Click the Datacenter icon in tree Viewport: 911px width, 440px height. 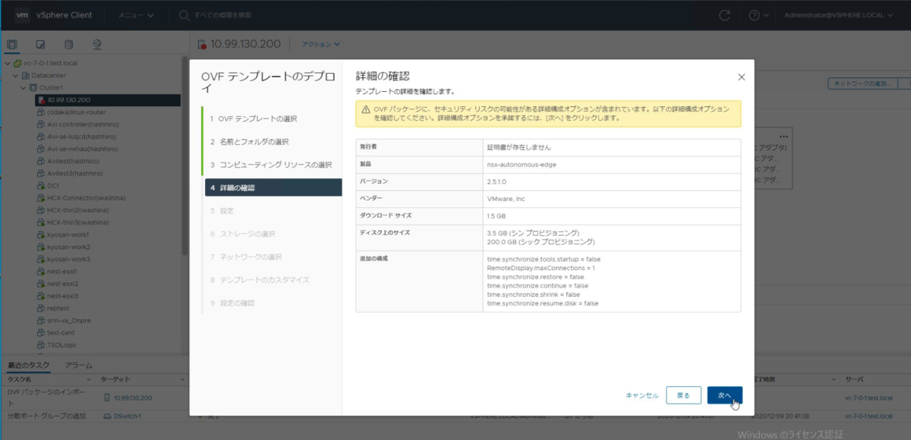(x=26, y=75)
